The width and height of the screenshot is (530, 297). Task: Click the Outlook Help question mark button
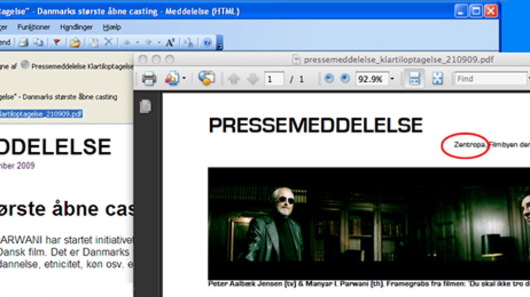click(x=207, y=42)
